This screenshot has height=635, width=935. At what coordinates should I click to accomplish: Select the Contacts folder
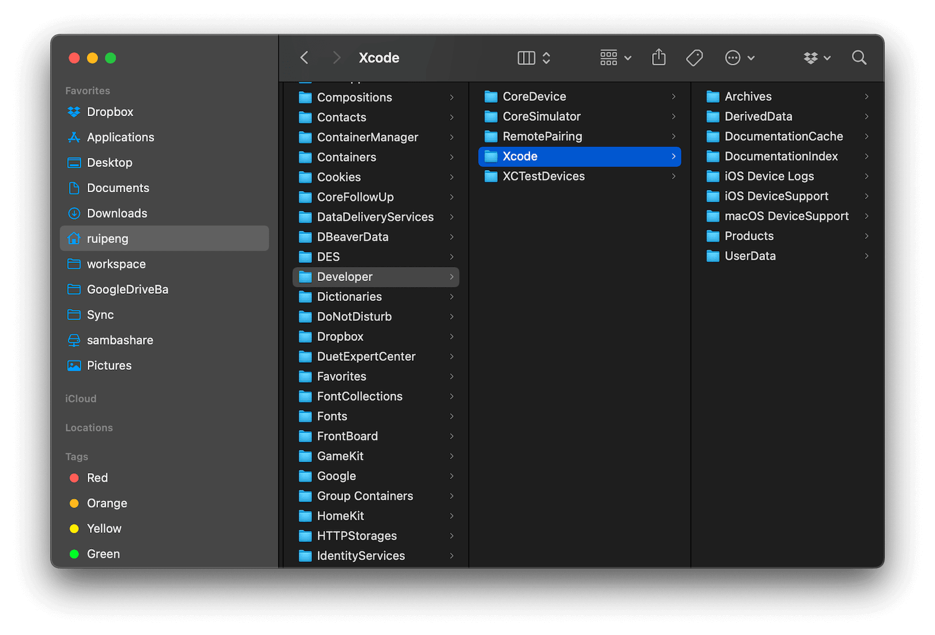pos(376,117)
